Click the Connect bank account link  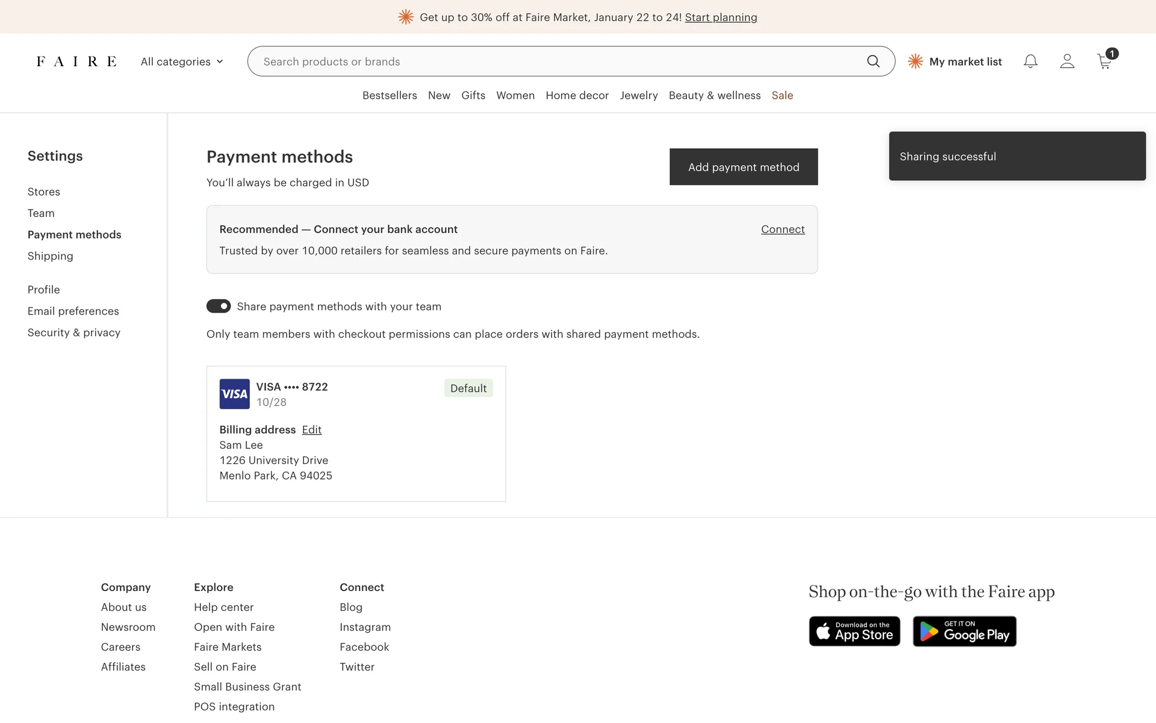(x=782, y=229)
